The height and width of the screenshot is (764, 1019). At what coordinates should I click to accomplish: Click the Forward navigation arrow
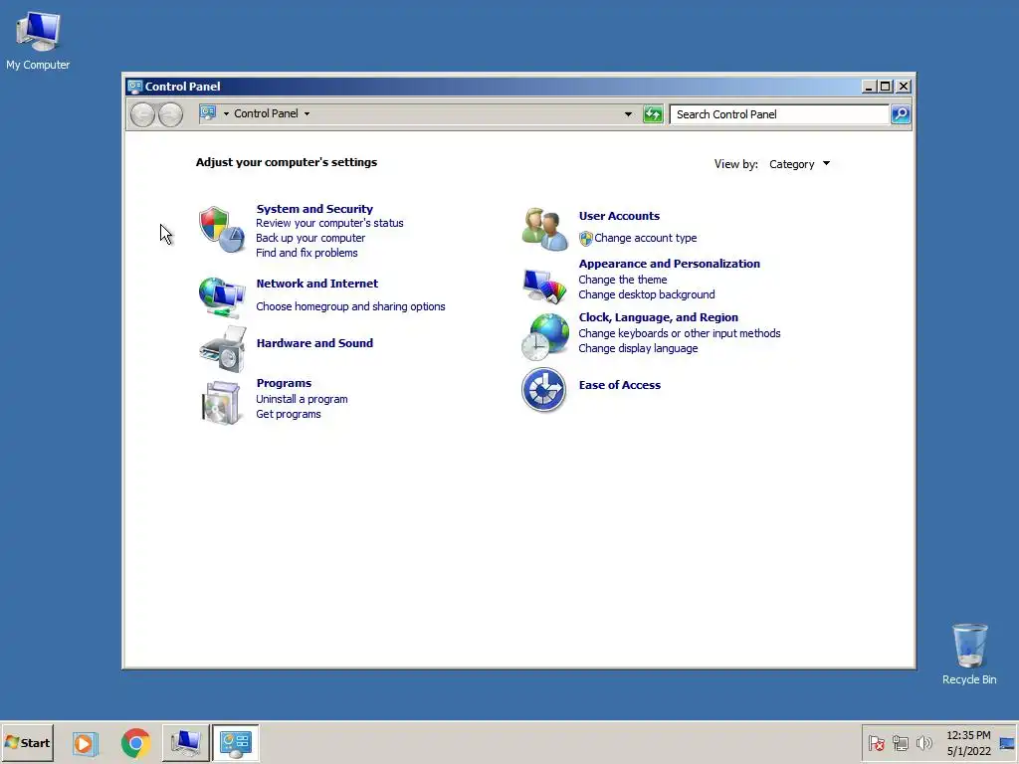click(x=170, y=115)
